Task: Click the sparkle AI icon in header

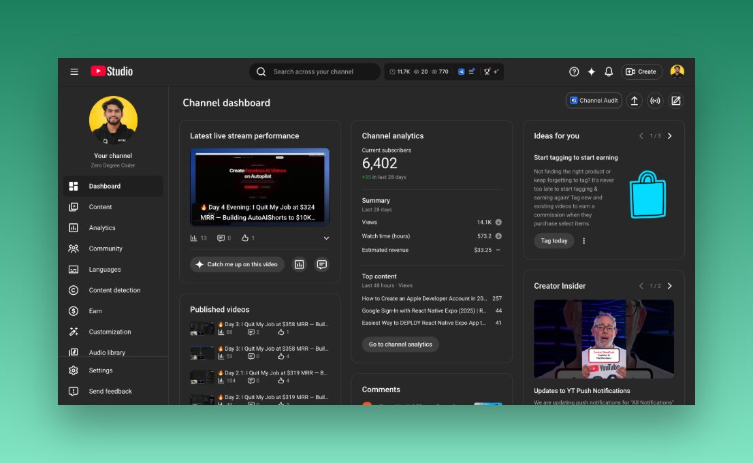Action: click(591, 71)
